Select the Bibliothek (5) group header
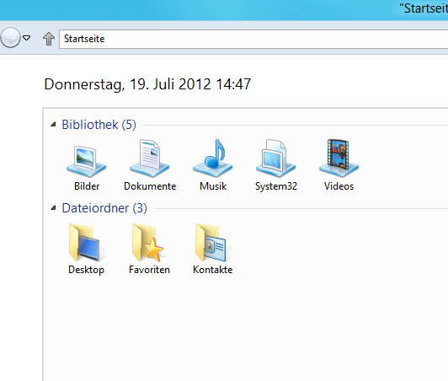 (99, 125)
